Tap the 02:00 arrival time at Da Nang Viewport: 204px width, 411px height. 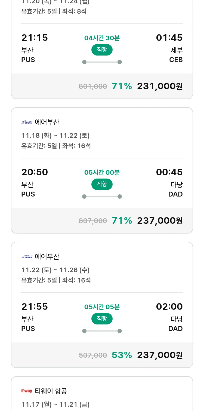pyautogui.click(x=169, y=307)
